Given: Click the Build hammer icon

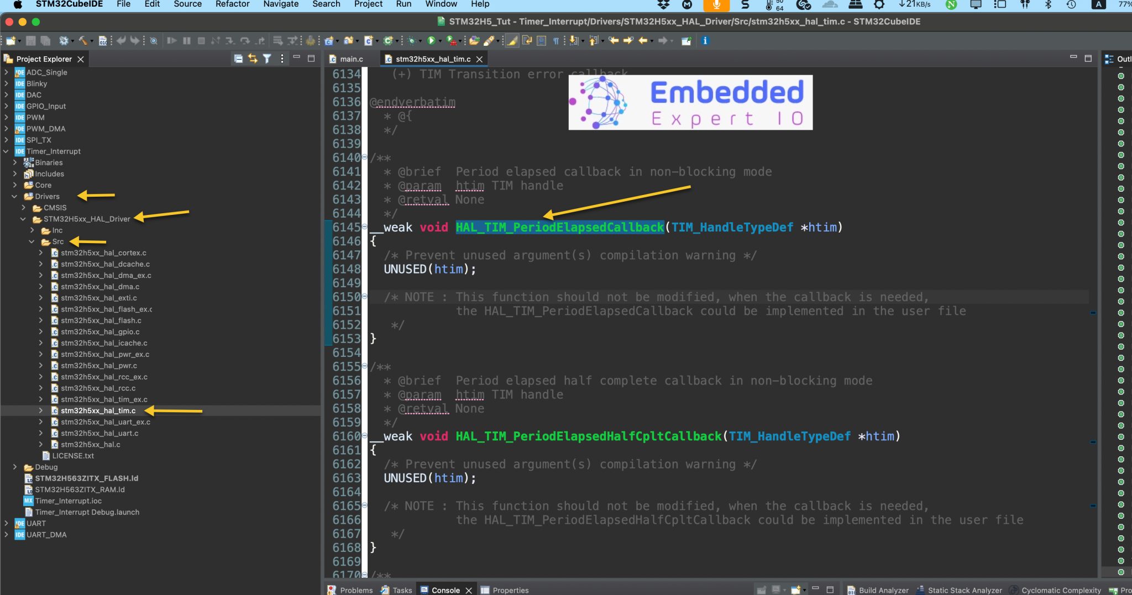Looking at the screenshot, I should (83, 40).
